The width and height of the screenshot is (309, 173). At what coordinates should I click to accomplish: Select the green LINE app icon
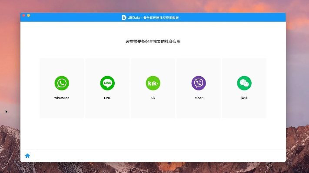[107, 83]
